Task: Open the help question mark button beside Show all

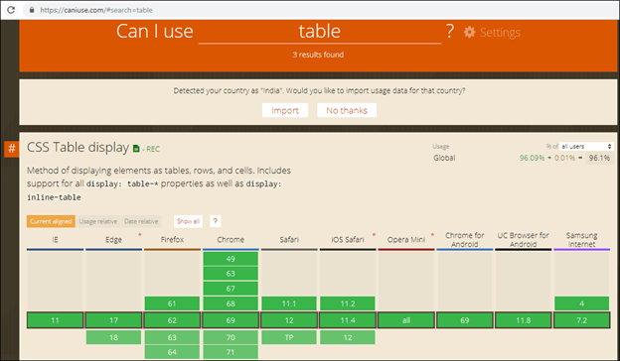Action: (x=215, y=221)
